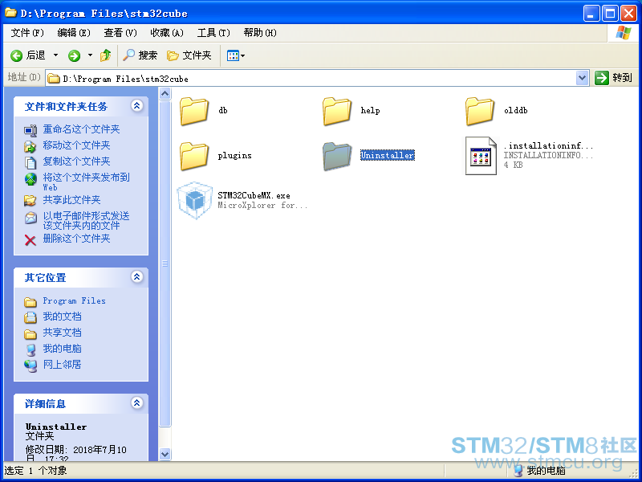Open the Views dropdown arrow

(x=243, y=55)
